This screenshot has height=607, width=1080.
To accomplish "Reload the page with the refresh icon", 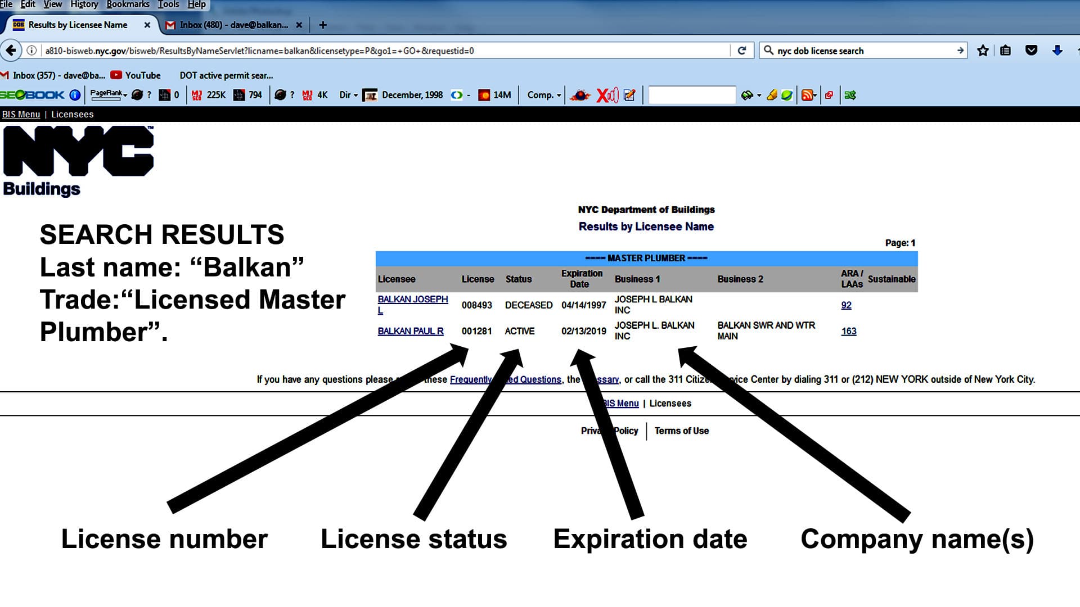I will click(742, 51).
